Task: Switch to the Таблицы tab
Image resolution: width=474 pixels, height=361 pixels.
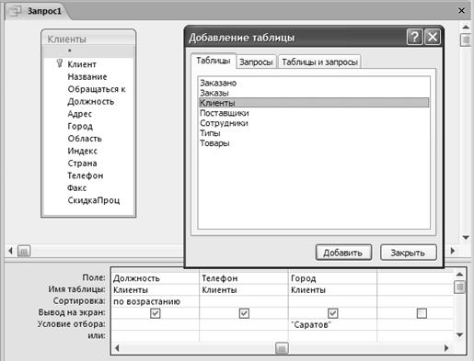Action: coord(214,61)
